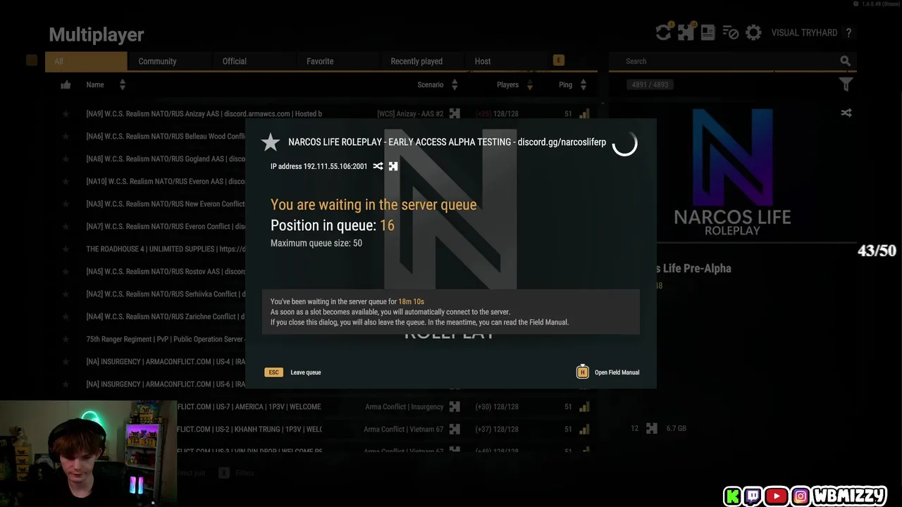Open settings with the gear icon

click(x=753, y=32)
